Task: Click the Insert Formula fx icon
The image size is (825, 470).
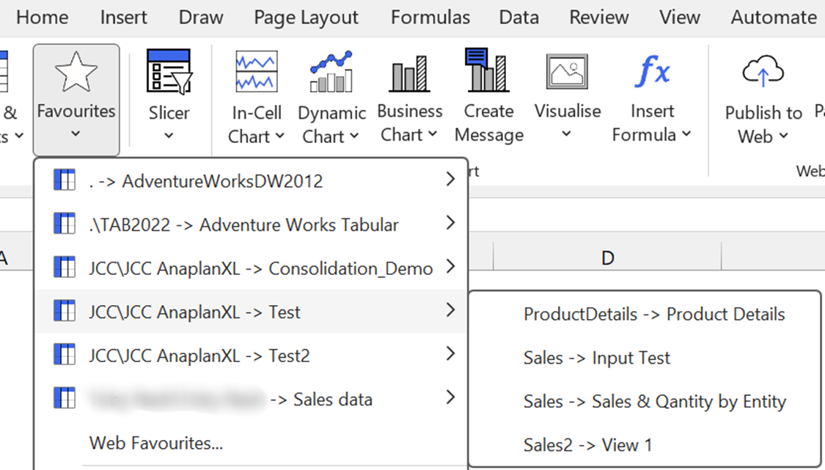Action: pos(652,72)
